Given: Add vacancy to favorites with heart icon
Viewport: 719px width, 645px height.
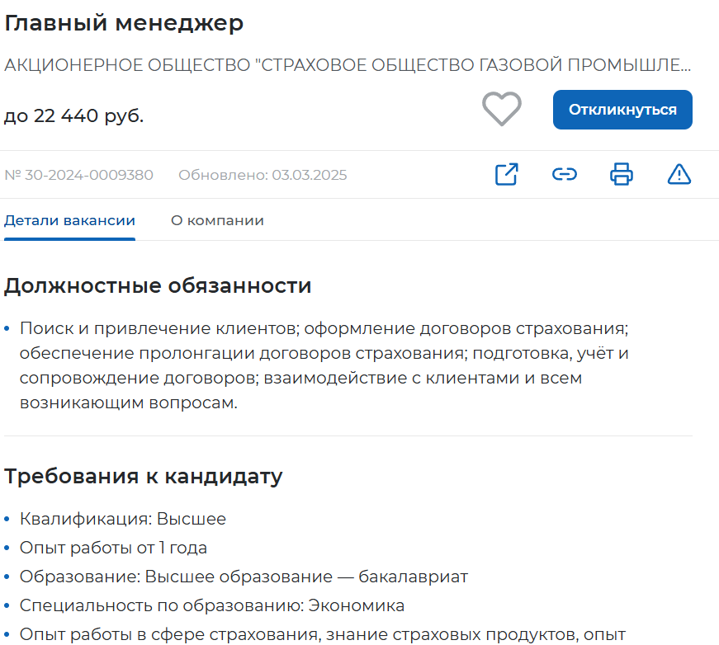Looking at the screenshot, I should 502,109.
